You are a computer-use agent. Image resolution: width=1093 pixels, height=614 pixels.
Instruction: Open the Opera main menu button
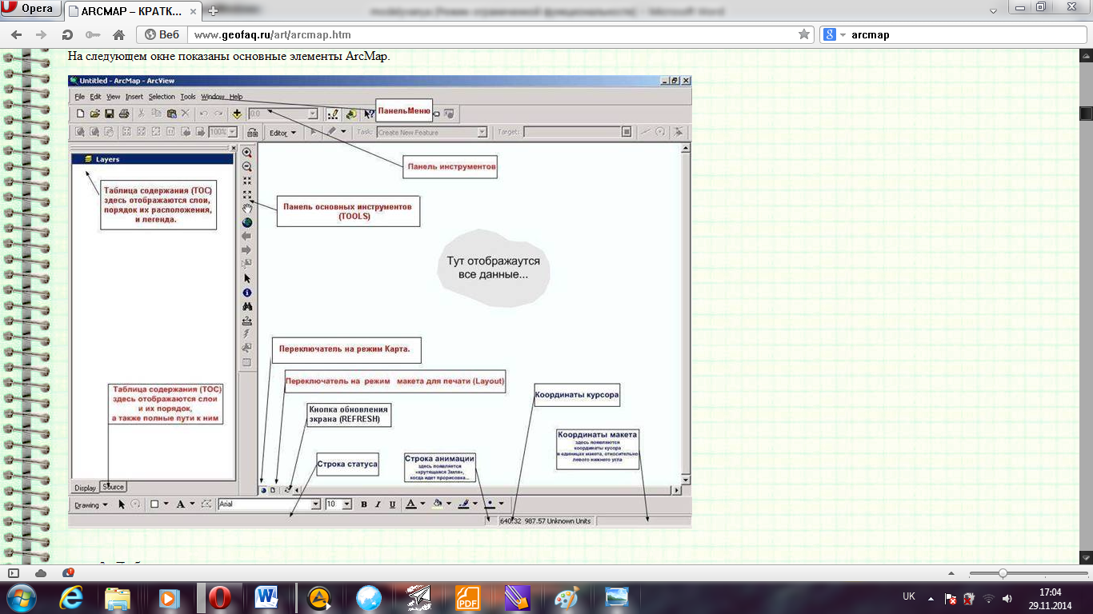tap(30, 9)
